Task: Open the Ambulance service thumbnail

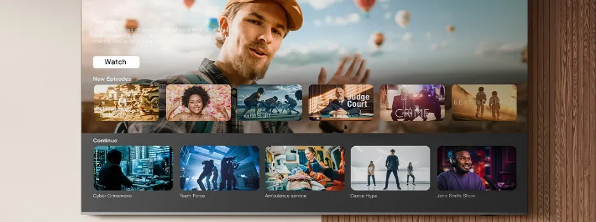Action: click(x=305, y=168)
